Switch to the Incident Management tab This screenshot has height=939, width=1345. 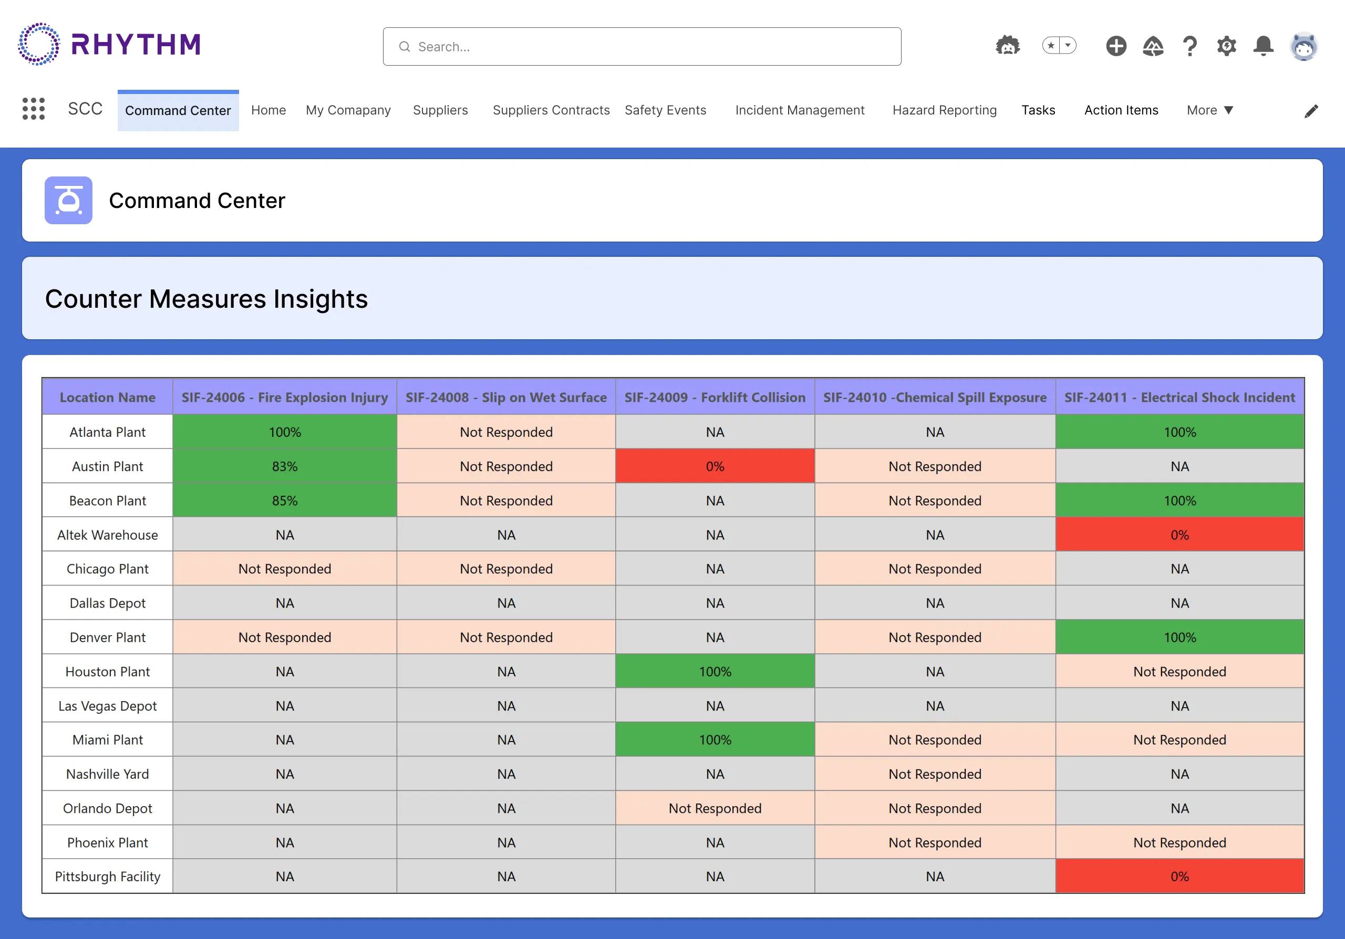tap(799, 110)
